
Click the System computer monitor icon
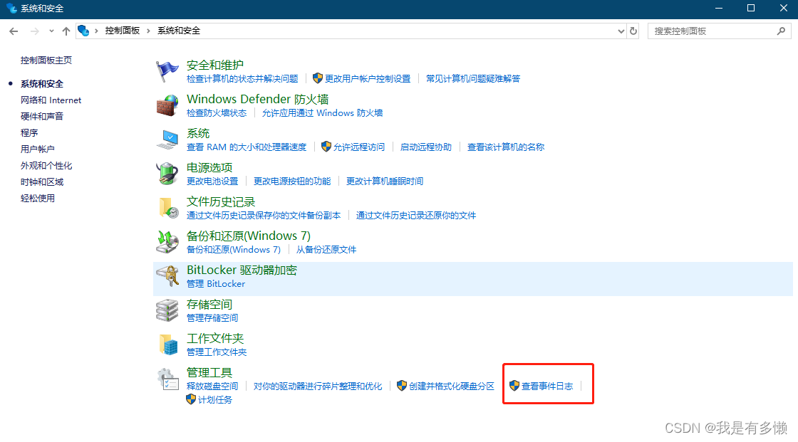coord(167,140)
